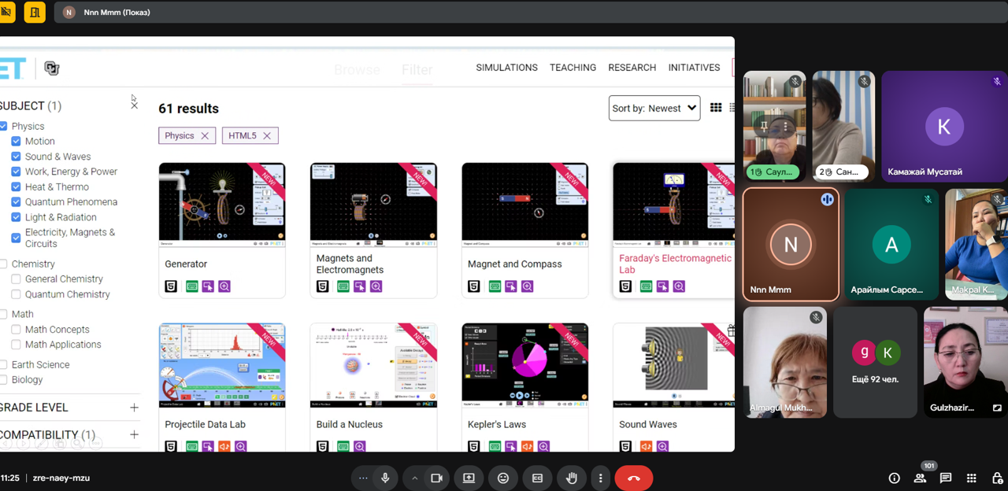Mute the microphone in the call toolbar
The width and height of the screenshot is (1008, 491).
click(385, 478)
